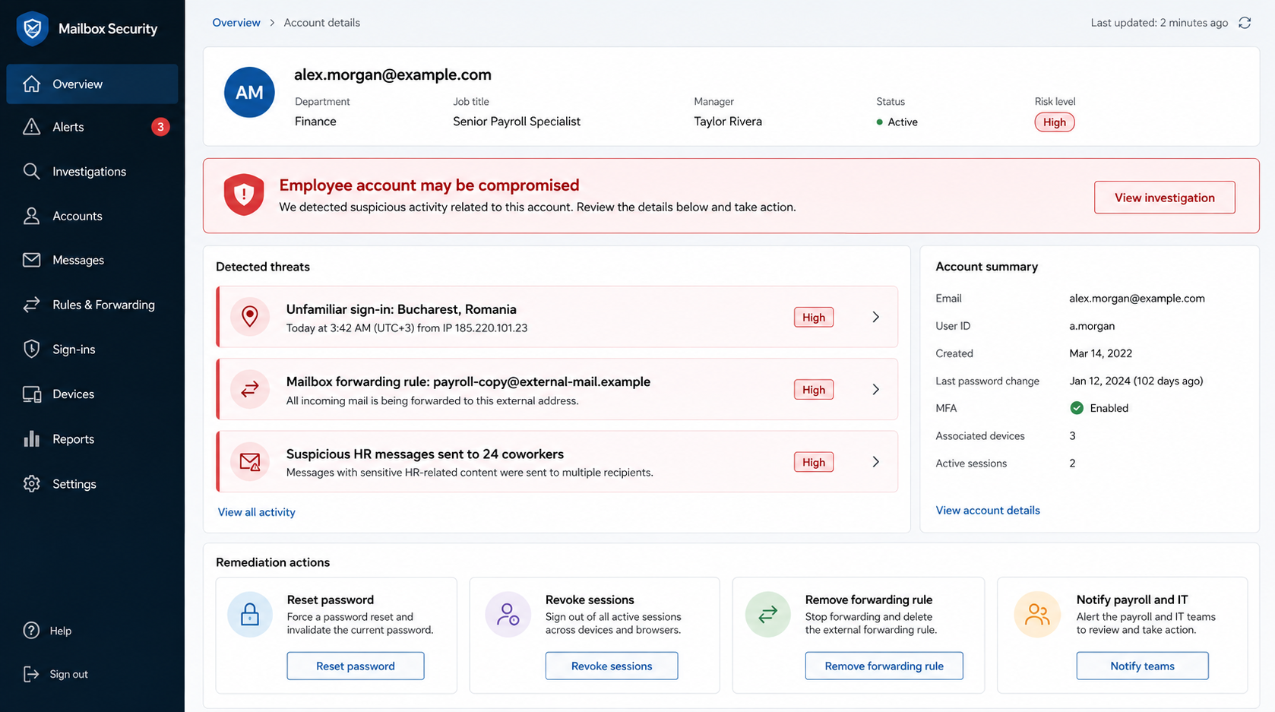
Task: Click the Rules & Forwarding arrows icon
Action: tap(31, 305)
